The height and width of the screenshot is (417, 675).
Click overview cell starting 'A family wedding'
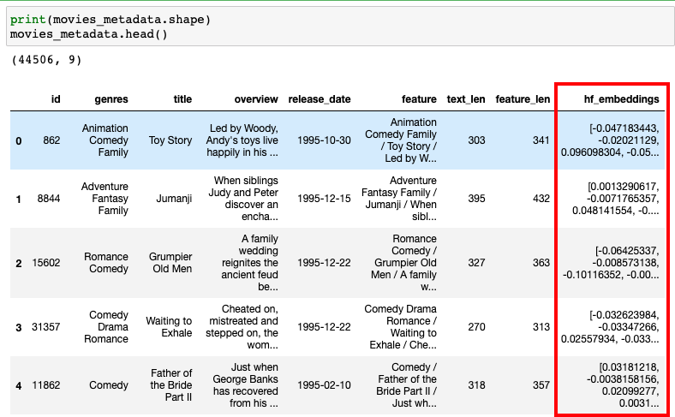click(x=249, y=263)
